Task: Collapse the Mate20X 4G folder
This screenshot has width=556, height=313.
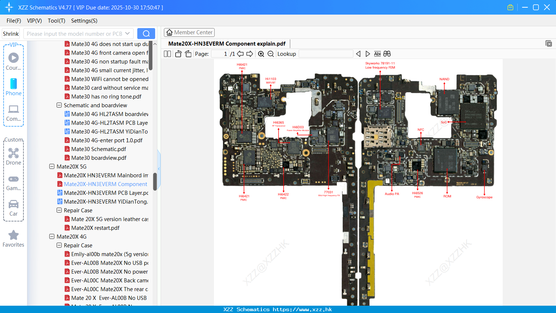Action: click(52, 237)
